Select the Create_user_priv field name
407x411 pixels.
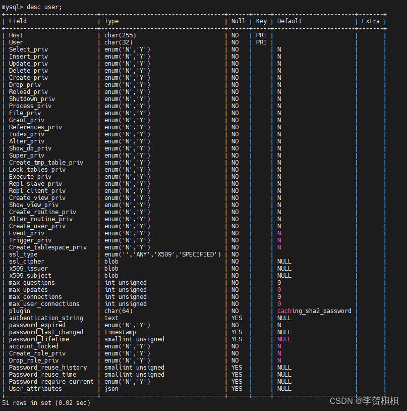coord(37,227)
